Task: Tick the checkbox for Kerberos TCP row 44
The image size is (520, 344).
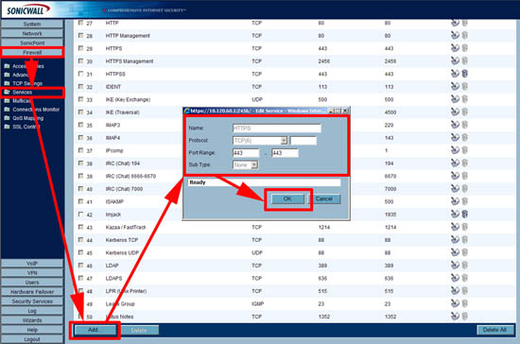Action: tap(80, 240)
